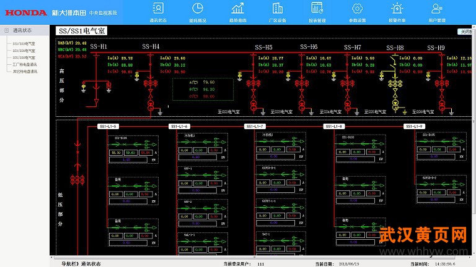Viewport: 476px width, 267px height.
Task: Click the yellow earthing indicator beside SS-H4
Action: coord(137,76)
